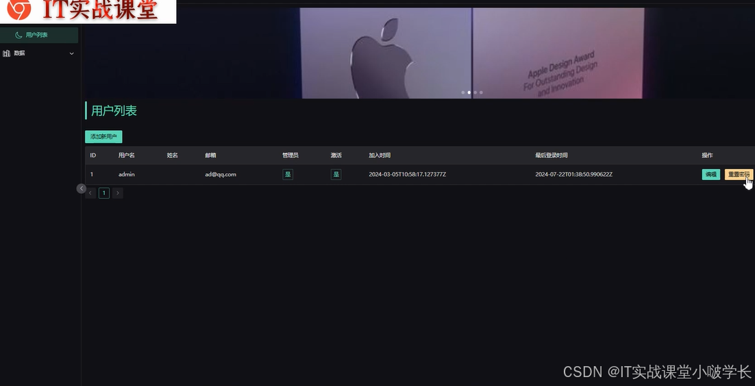Click the highlighted carousel indicator dot
Image resolution: width=755 pixels, height=386 pixels.
[x=469, y=92]
